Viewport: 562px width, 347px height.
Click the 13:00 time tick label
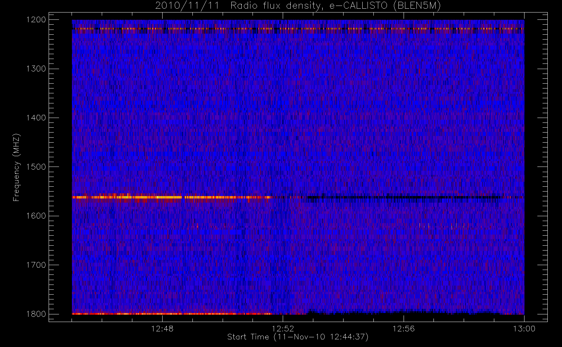tap(524, 329)
